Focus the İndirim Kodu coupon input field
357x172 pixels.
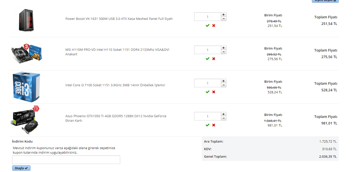[x=66, y=160]
